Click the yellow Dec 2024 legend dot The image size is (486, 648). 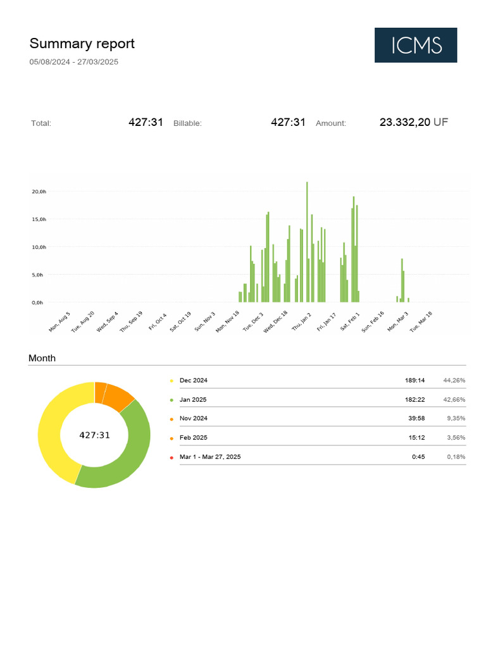click(x=171, y=380)
